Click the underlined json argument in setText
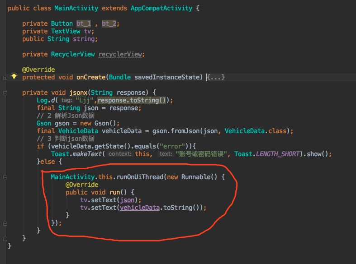This screenshot has width=356, height=264. click(130, 200)
